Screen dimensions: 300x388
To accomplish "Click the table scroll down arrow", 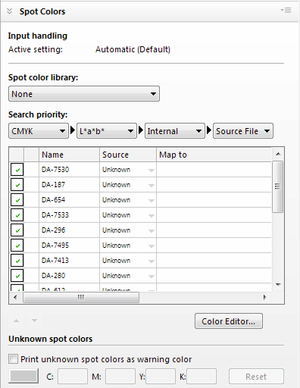I will point(278,285).
